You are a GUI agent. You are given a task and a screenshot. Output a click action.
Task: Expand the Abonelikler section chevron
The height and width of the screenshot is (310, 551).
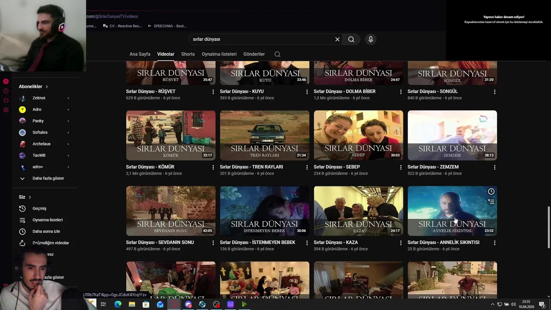pyautogui.click(x=47, y=87)
